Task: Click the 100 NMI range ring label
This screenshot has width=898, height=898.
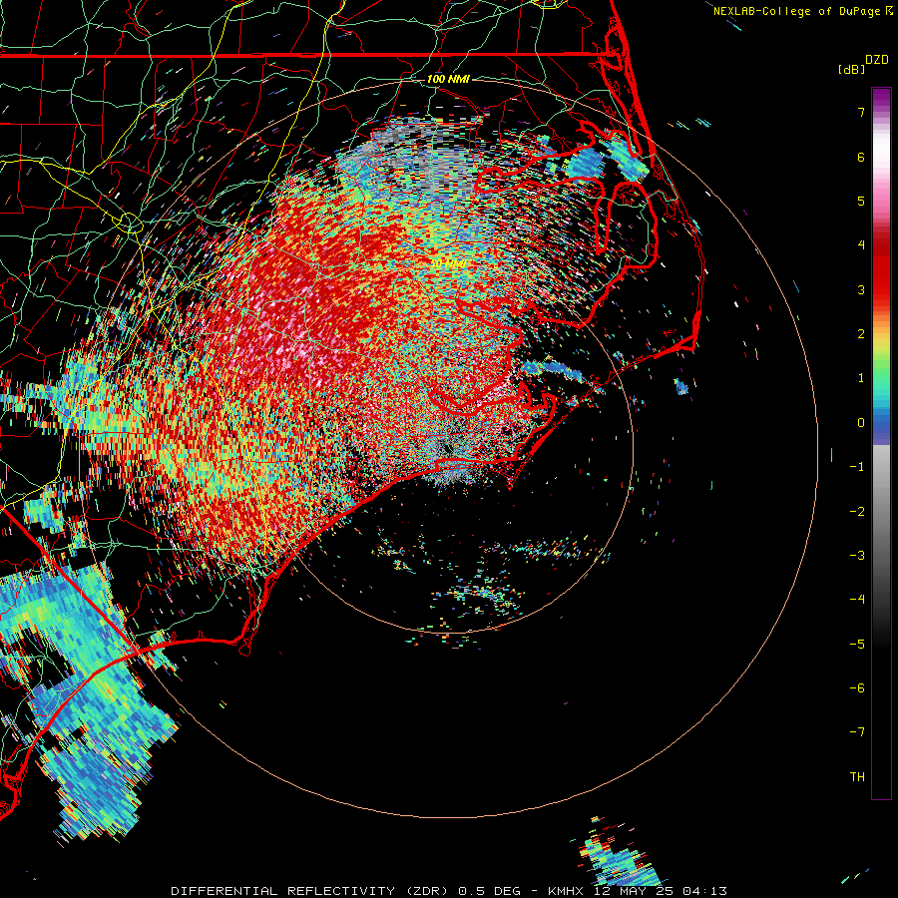Action: (x=448, y=79)
